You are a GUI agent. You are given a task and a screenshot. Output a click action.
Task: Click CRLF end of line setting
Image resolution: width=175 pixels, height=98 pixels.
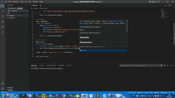(151, 93)
